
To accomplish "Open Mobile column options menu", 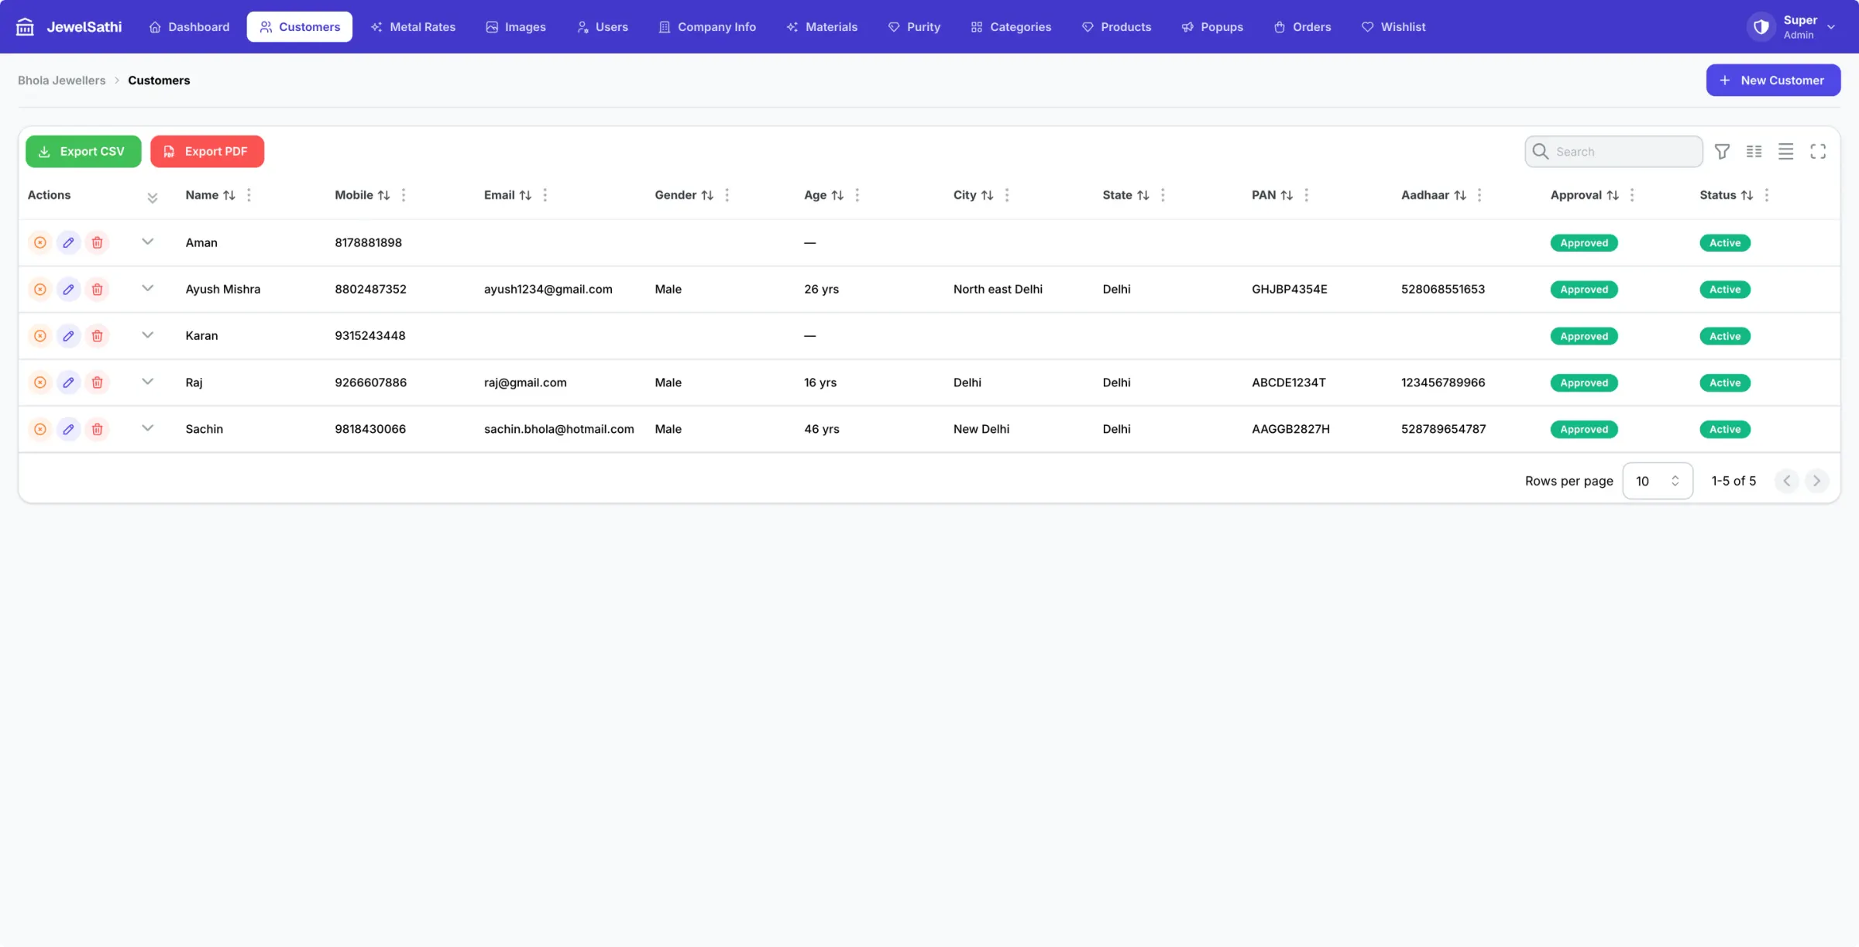I will tap(404, 195).
